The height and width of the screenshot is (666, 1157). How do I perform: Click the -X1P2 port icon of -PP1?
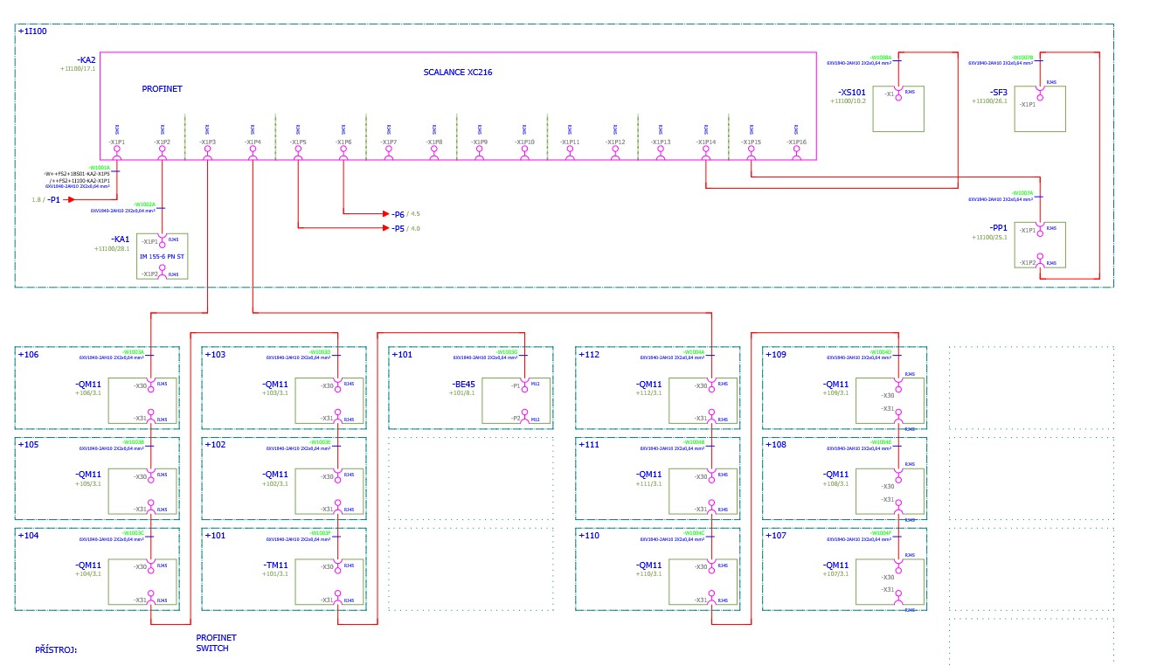tap(1042, 258)
